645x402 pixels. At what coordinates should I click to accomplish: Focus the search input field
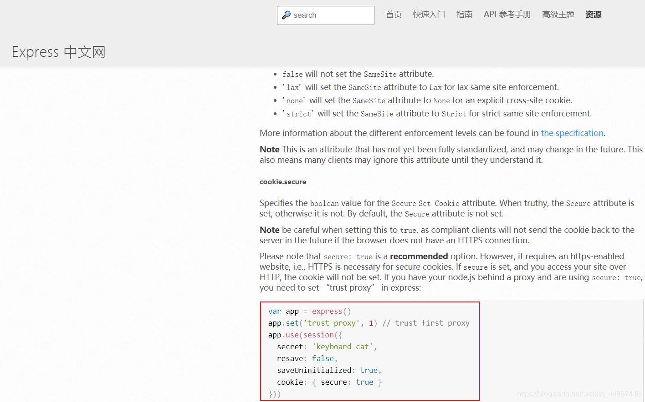(x=326, y=15)
